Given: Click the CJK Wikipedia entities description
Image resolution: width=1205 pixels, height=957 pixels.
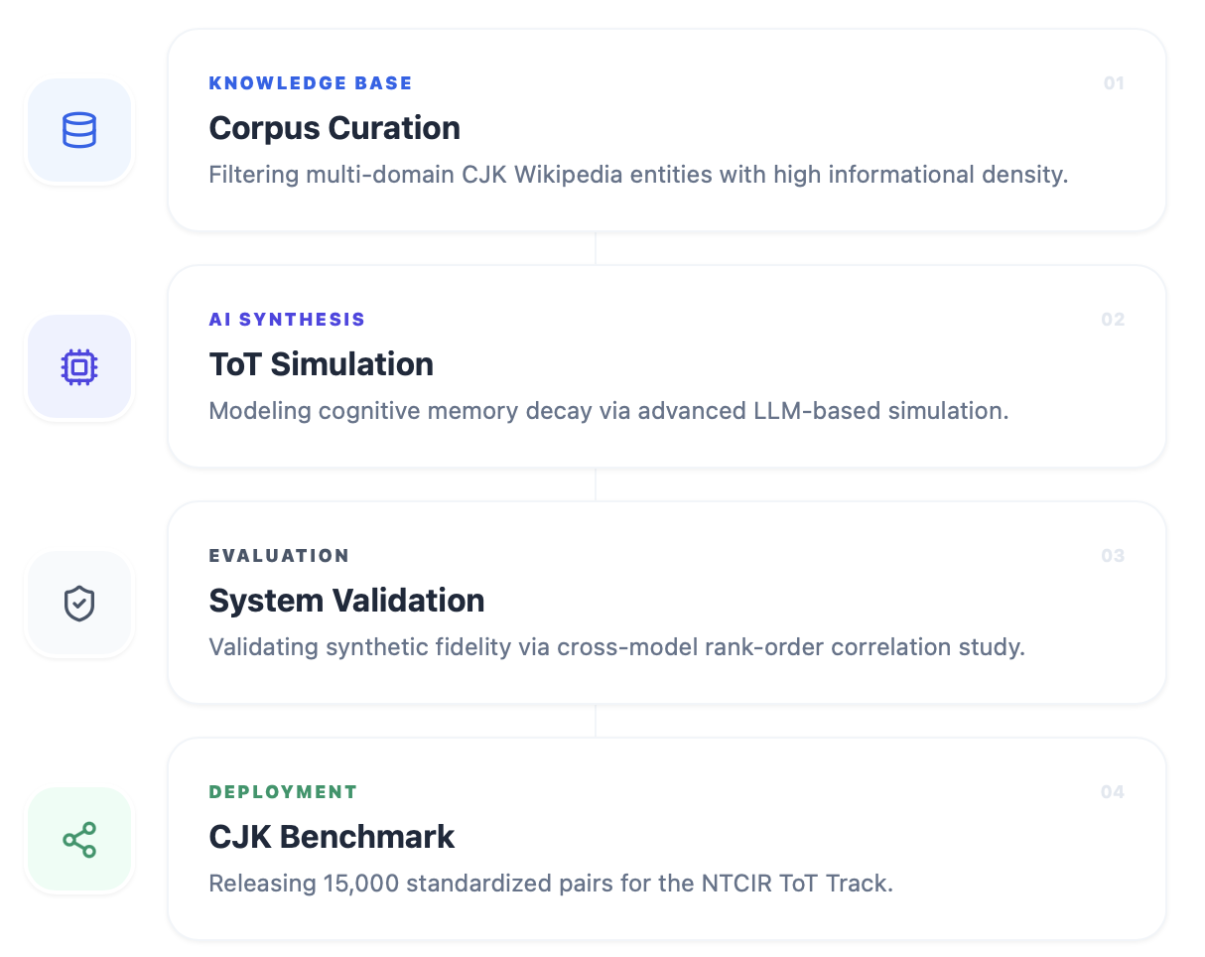Looking at the screenshot, I should [638, 175].
